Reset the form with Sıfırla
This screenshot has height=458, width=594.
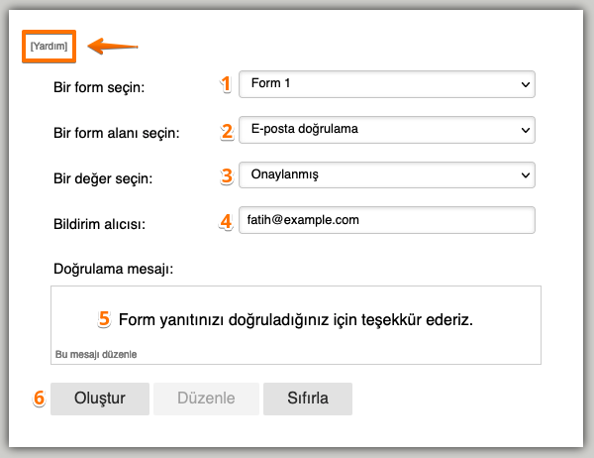pos(308,399)
